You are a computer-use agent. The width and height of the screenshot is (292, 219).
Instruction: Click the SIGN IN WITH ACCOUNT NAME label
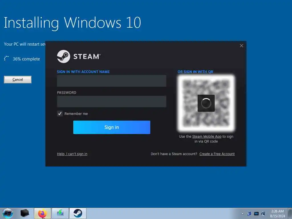click(83, 72)
